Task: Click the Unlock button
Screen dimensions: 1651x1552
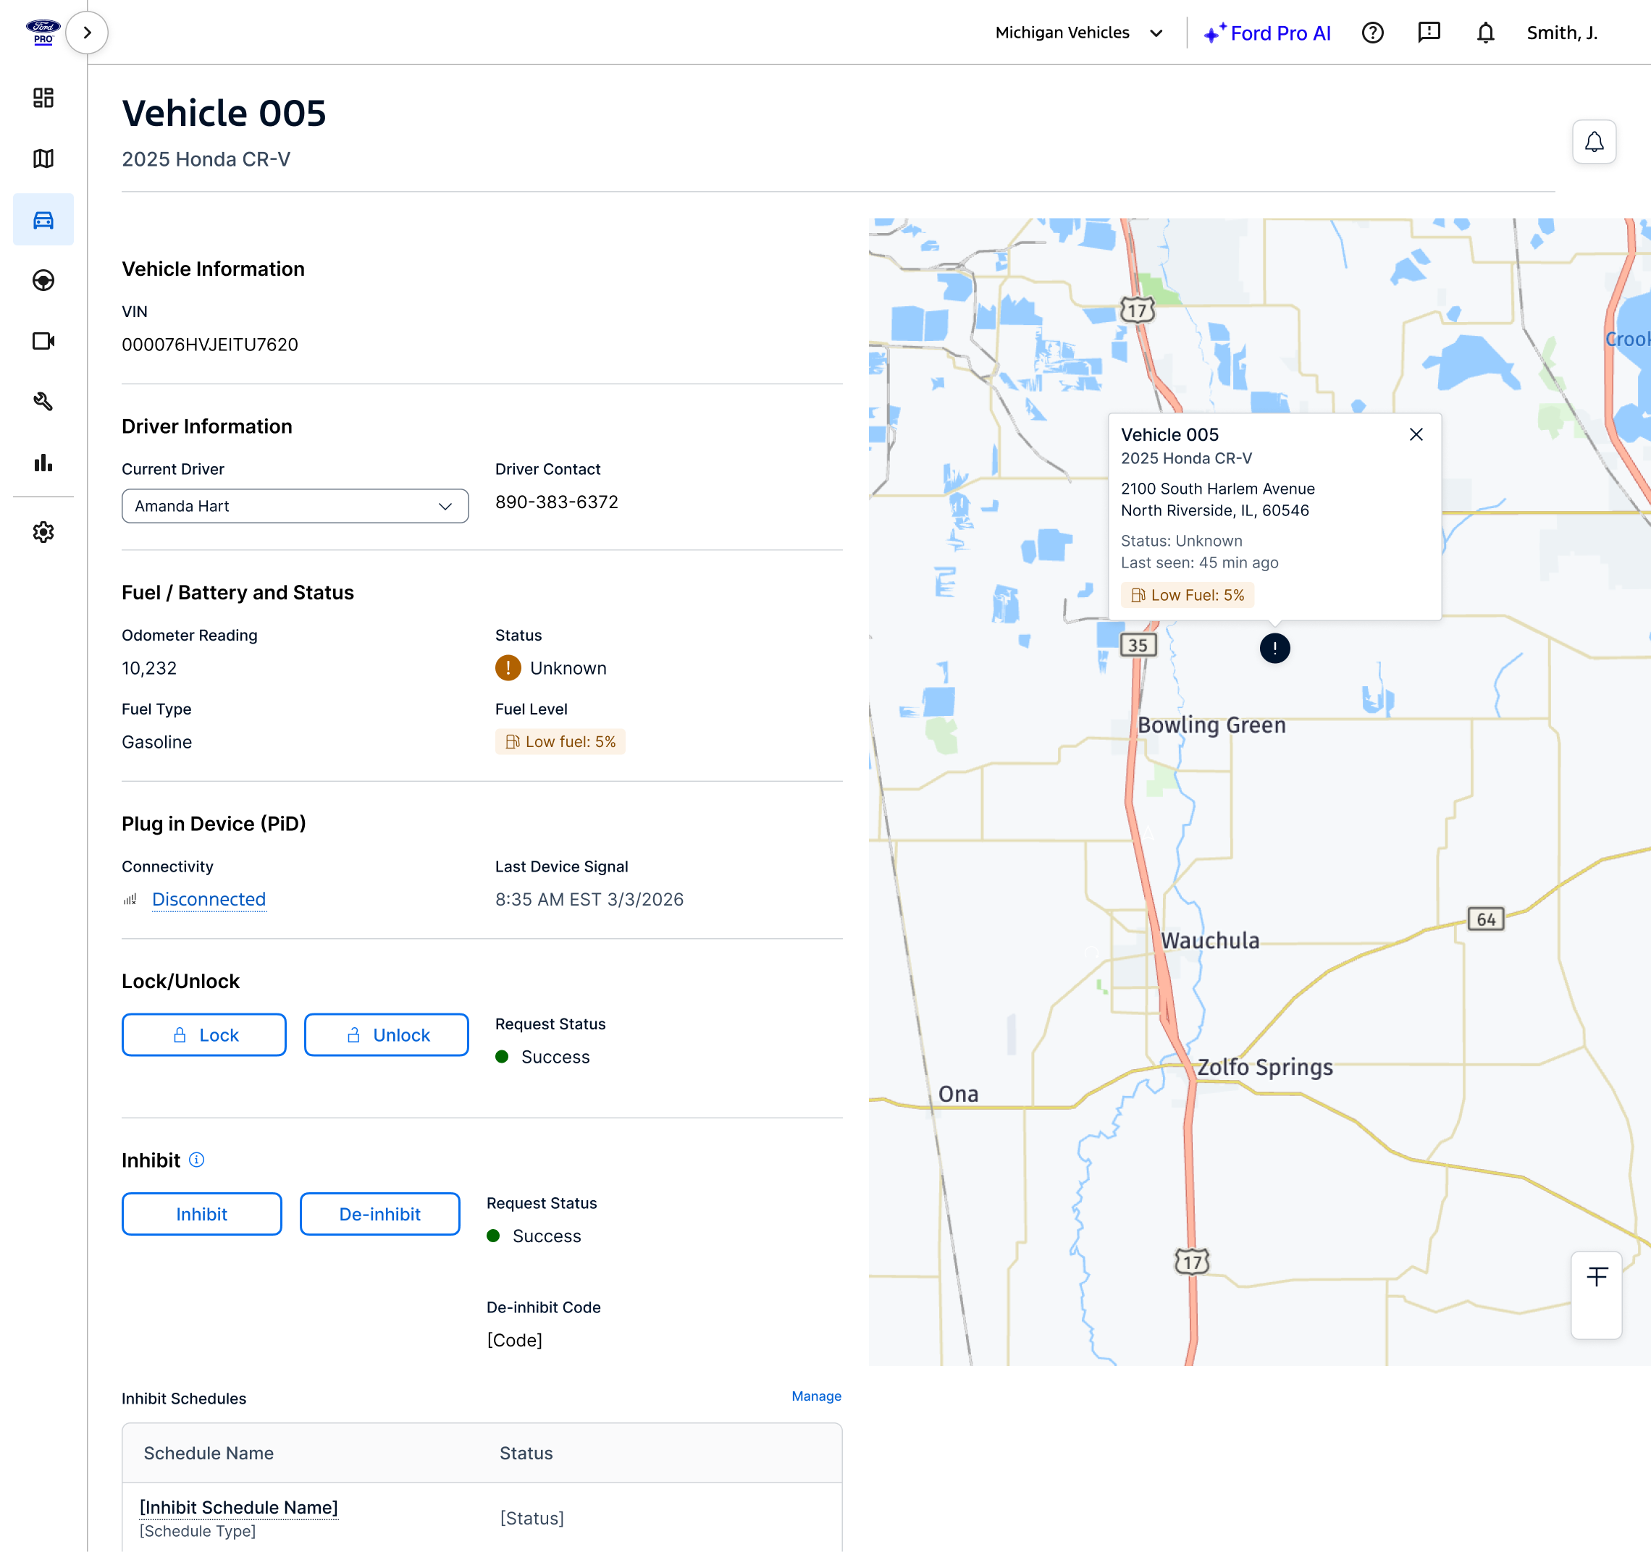Action: click(386, 1034)
